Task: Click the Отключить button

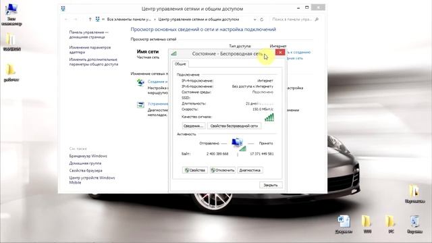Action: click(223, 170)
